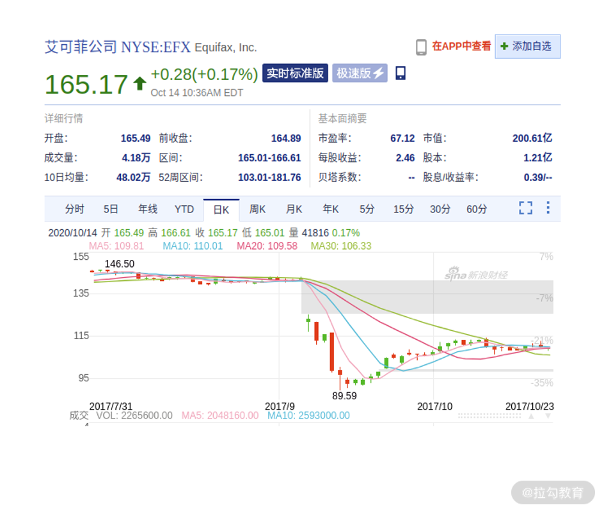Switch to the 极速版 fast version
The width and height of the screenshot is (604, 512).
pos(360,73)
